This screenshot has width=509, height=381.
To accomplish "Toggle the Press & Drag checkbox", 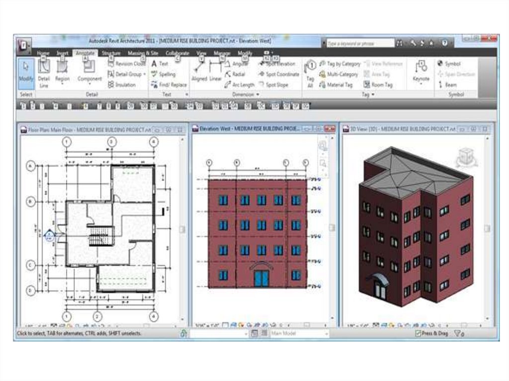I will (x=418, y=334).
